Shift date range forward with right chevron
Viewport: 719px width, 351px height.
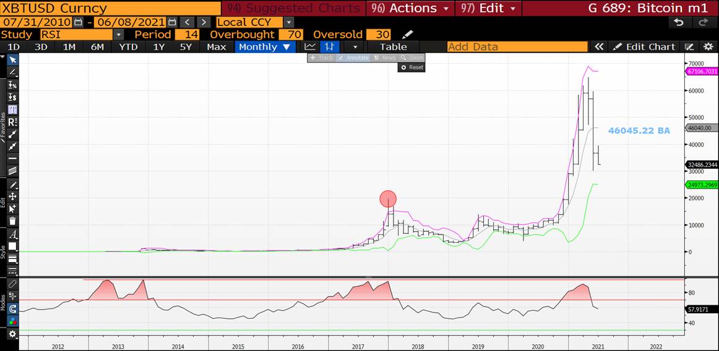(204, 22)
